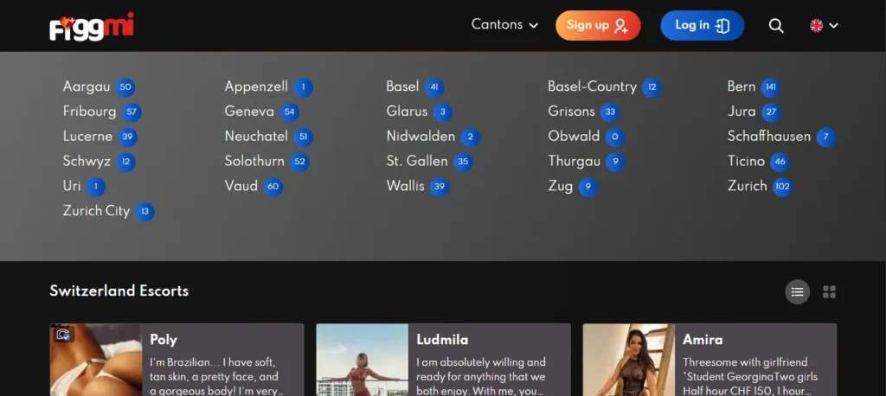Select the Ticino canton entry

tap(746, 162)
